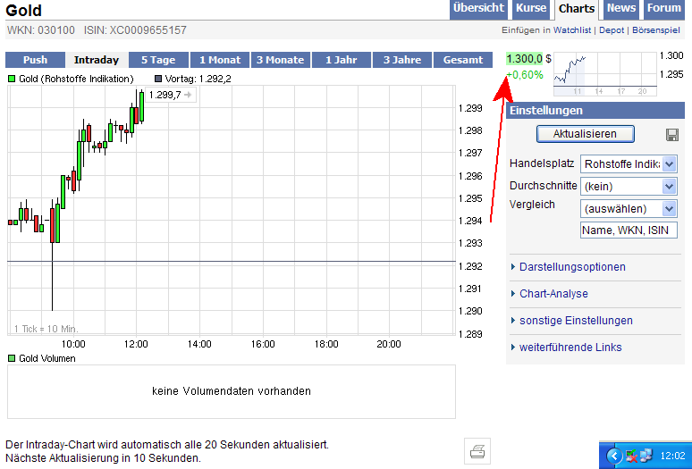
Task: Click the system clock showing 12:02
Action: pos(672,456)
